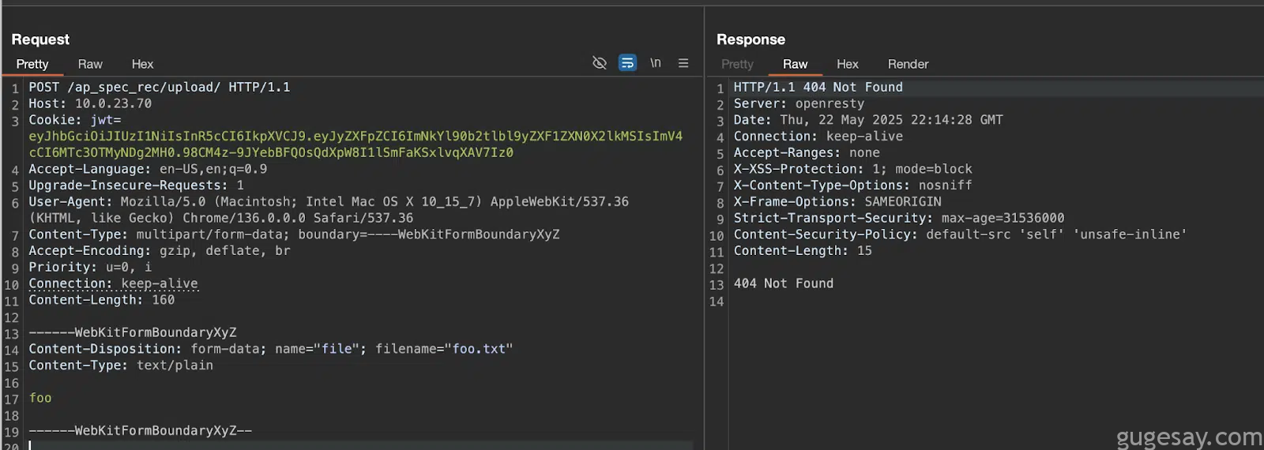Click the request Connection: keep-alive header
Image resolution: width=1264 pixels, height=450 pixels.
(x=113, y=283)
